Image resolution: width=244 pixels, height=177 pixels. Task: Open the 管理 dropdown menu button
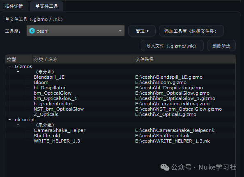pos(142,31)
